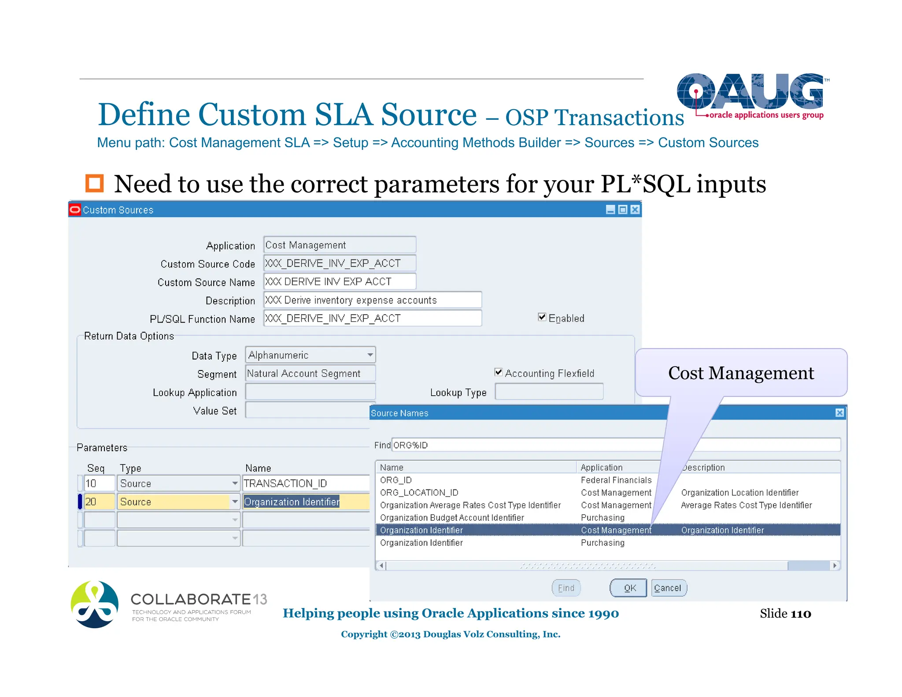Open the Type dropdown in third parameter row
902x697 pixels.
pyautogui.click(x=235, y=520)
